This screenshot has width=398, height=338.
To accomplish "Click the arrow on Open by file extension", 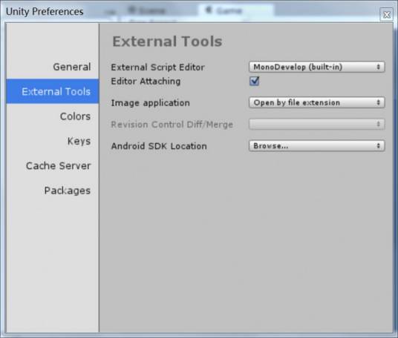I will (x=379, y=102).
